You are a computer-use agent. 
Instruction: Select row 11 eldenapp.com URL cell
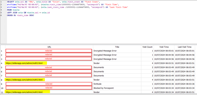tap(49, 92)
